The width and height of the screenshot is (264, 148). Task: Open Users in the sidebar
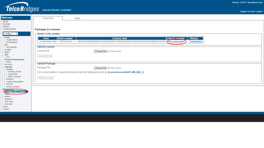click(5, 107)
